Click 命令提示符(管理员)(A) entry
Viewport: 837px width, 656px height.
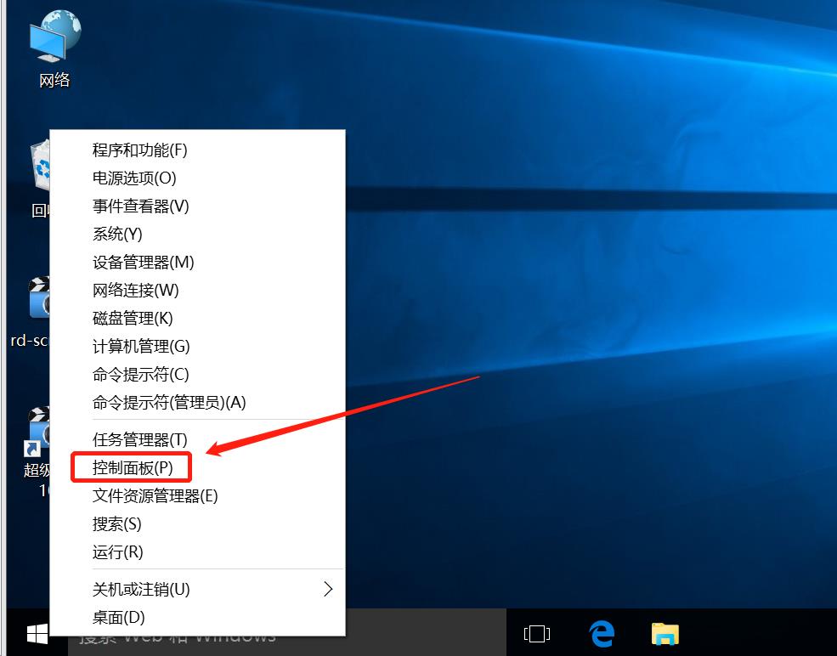click(168, 403)
